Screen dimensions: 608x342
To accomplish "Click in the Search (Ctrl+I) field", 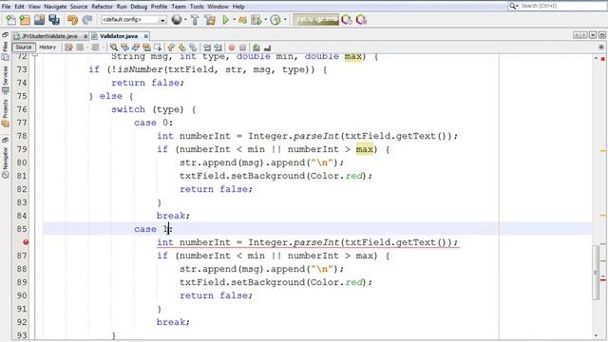I will pos(563,6).
